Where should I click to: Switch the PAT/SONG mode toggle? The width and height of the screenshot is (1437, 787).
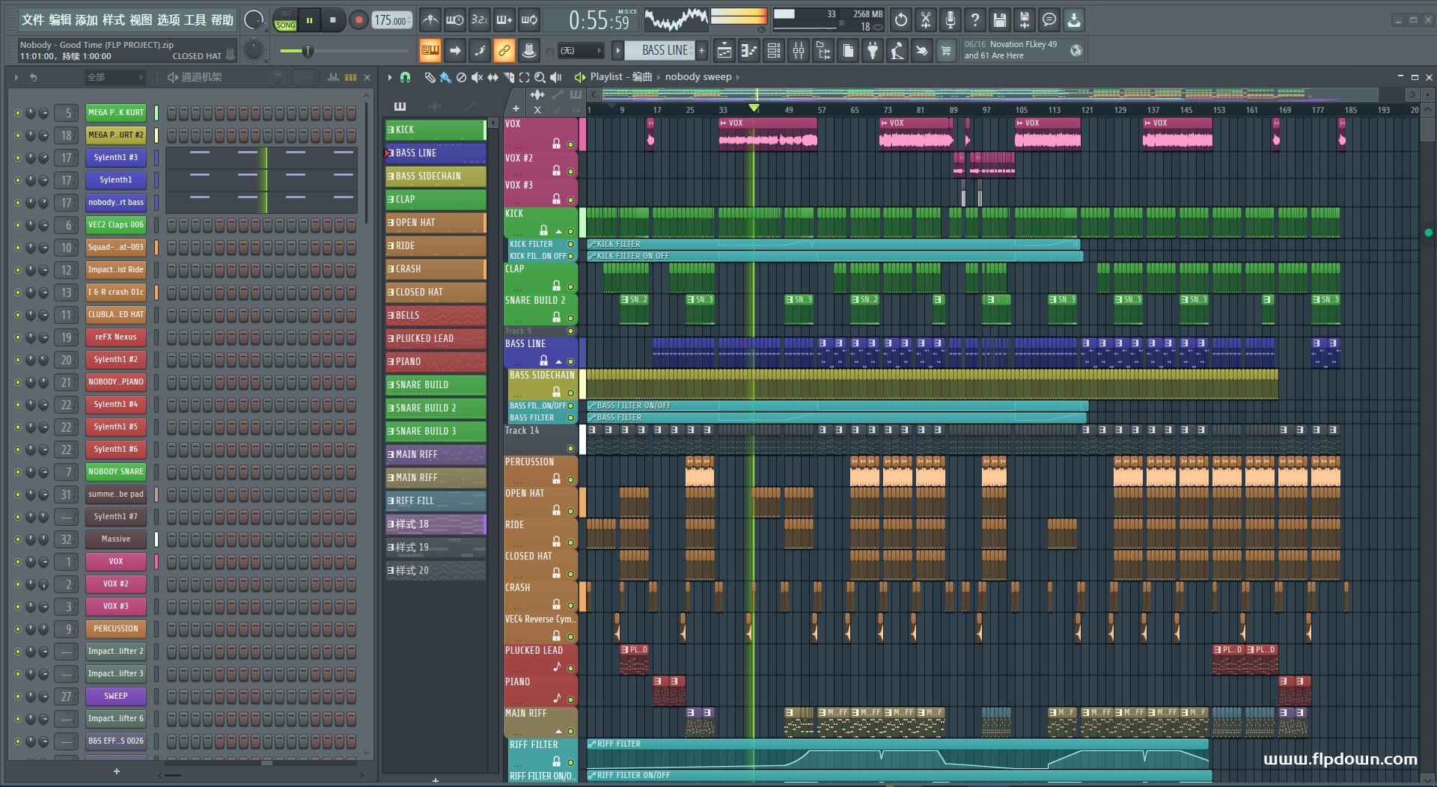click(285, 20)
